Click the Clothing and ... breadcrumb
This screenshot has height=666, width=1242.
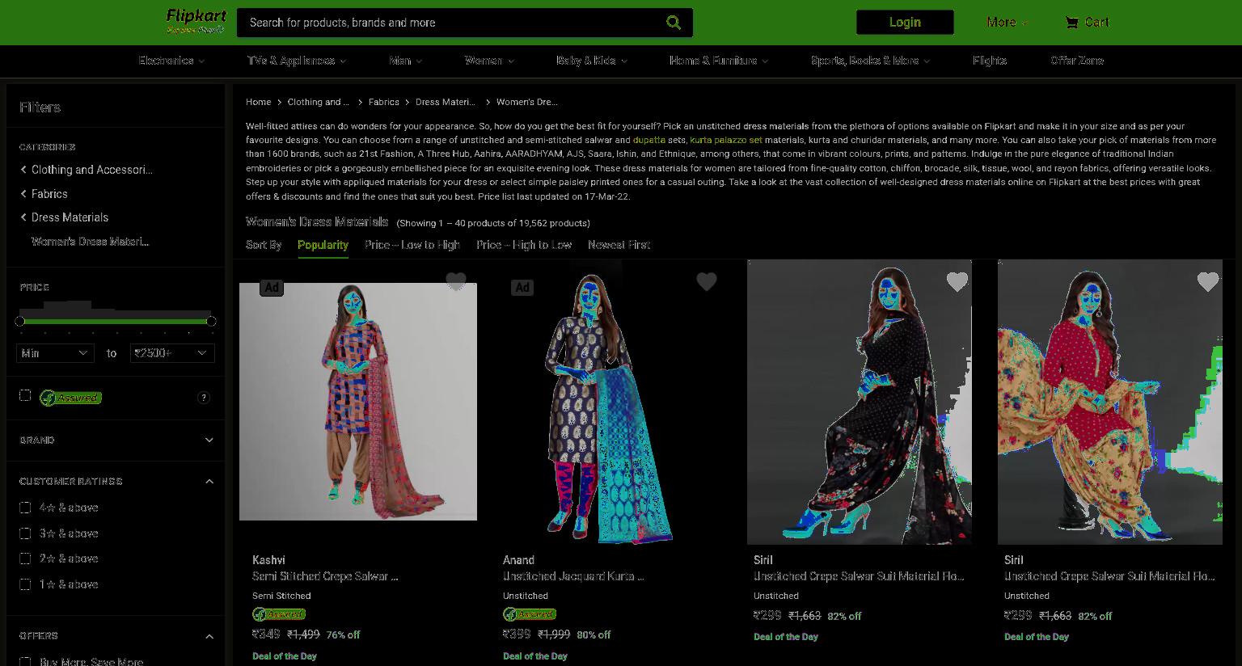coord(319,102)
